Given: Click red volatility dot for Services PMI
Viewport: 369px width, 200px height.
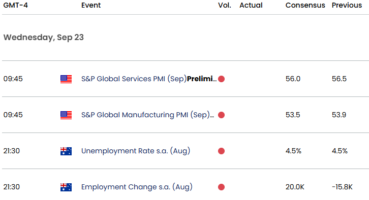Looking at the screenshot, I should [x=221, y=79].
